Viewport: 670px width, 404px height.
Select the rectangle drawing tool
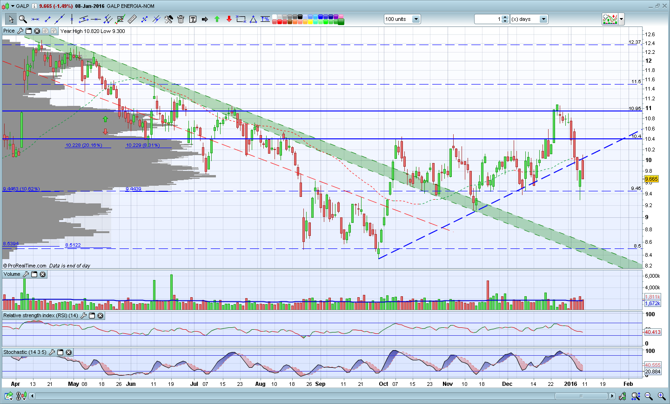[x=241, y=19]
